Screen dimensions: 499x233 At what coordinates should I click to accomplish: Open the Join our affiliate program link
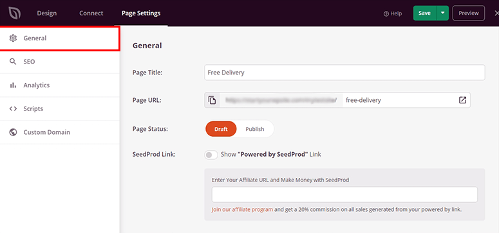click(242, 209)
